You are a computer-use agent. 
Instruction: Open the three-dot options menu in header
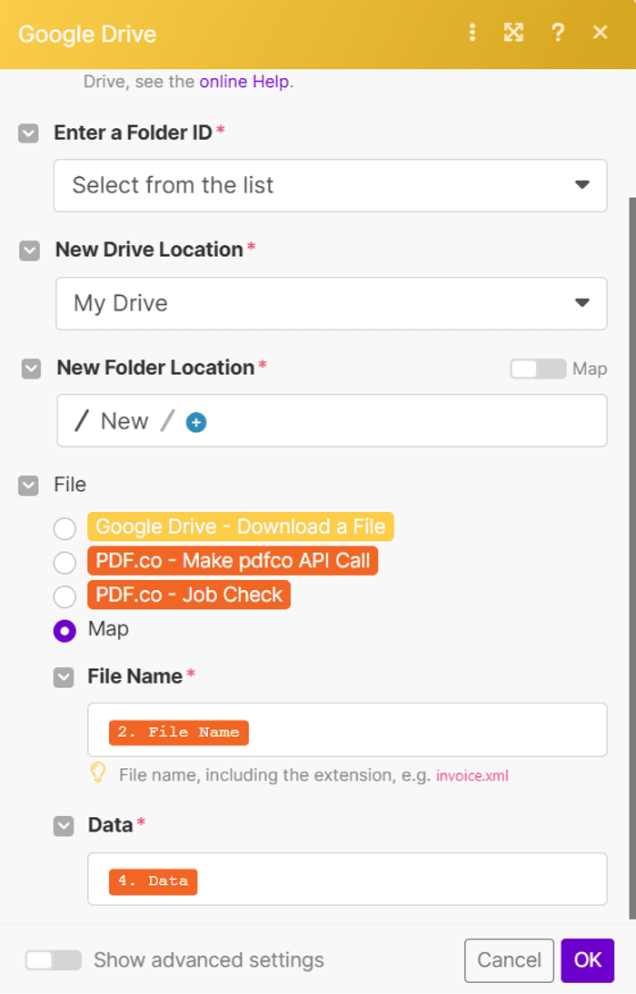coord(472,33)
